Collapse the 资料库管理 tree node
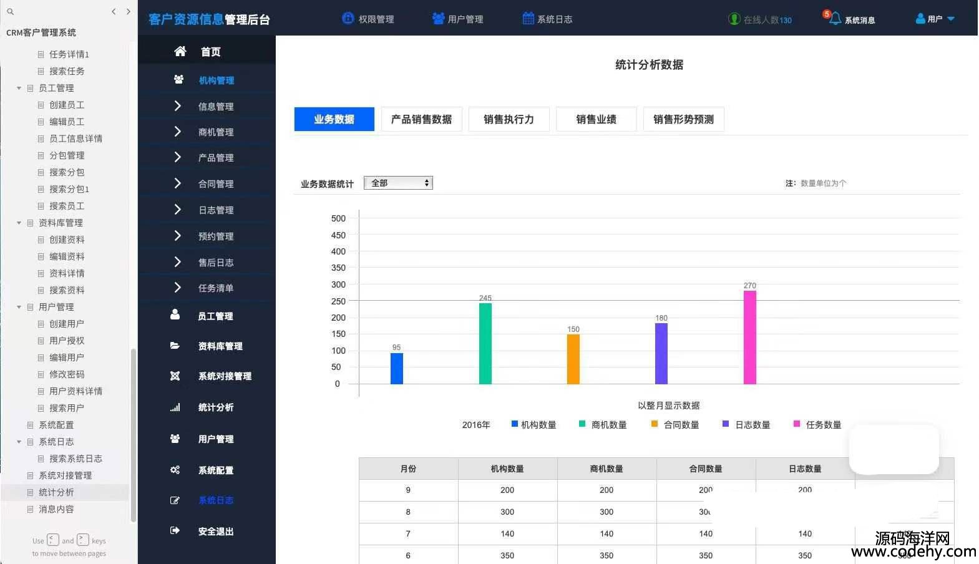Image resolution: width=979 pixels, height=564 pixels. coord(19,223)
